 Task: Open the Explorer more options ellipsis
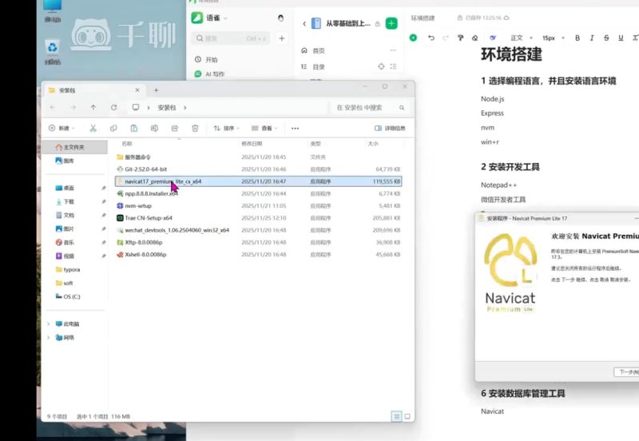tap(295, 129)
